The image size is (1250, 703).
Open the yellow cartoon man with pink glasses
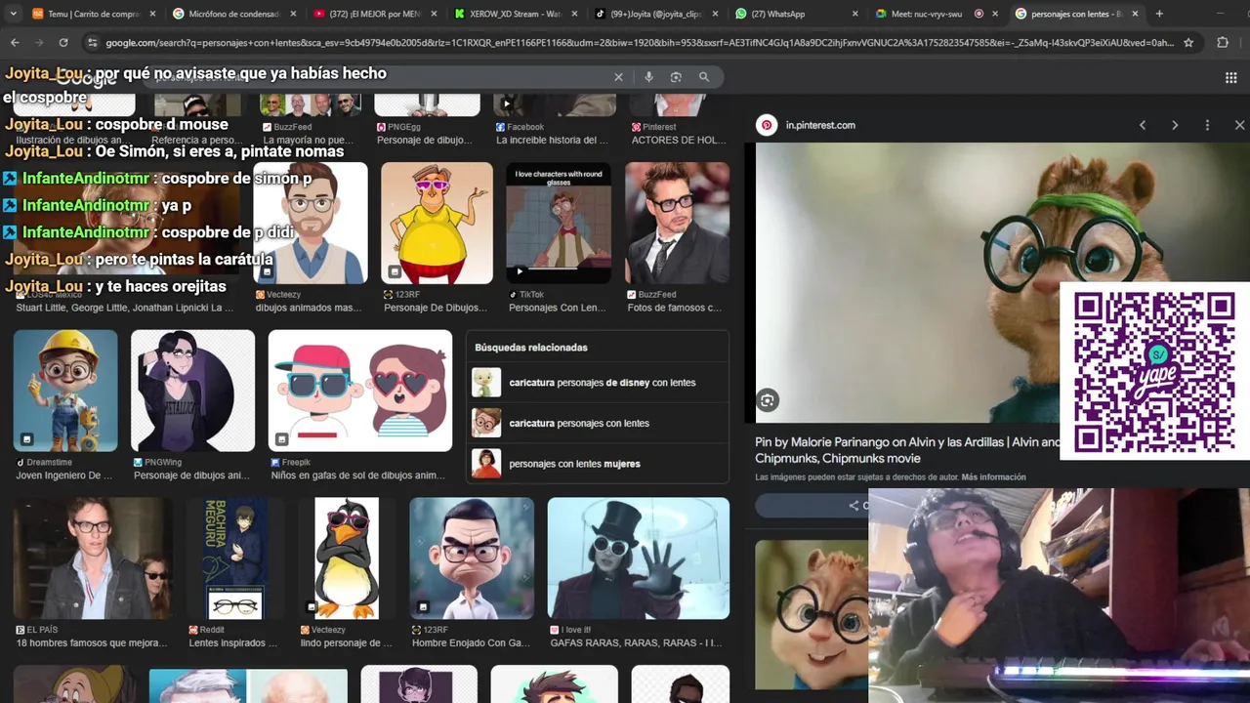[436, 224]
